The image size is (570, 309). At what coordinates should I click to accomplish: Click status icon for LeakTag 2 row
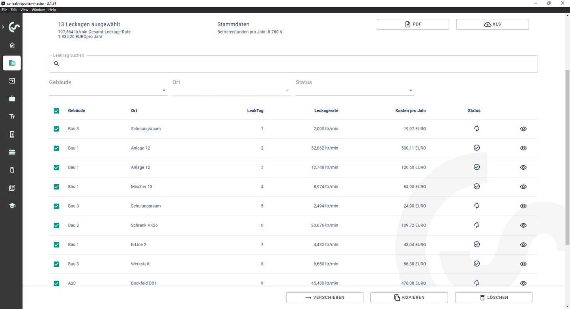tap(477, 148)
